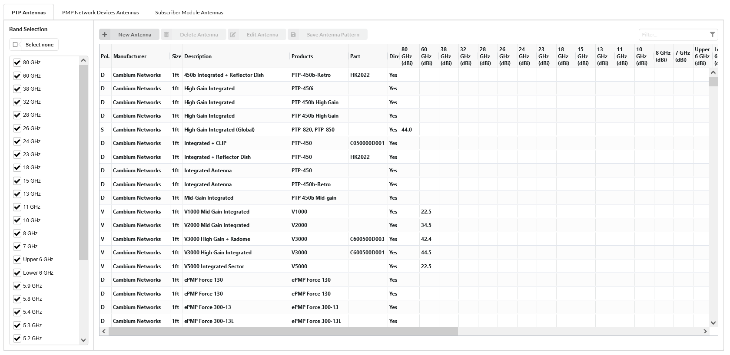Click the floppy disk save pattern icon
The height and width of the screenshot is (355, 730).
coord(293,35)
